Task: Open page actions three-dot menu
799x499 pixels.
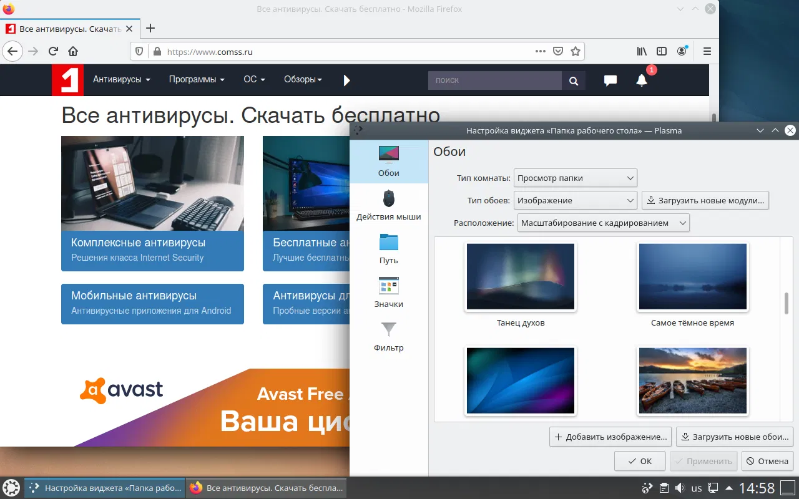Action: click(541, 52)
